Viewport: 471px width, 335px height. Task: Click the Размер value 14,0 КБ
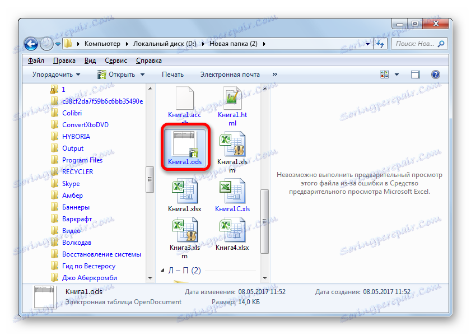tap(249, 302)
